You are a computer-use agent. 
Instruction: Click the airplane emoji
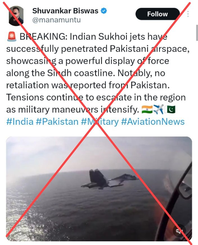coord(158,109)
